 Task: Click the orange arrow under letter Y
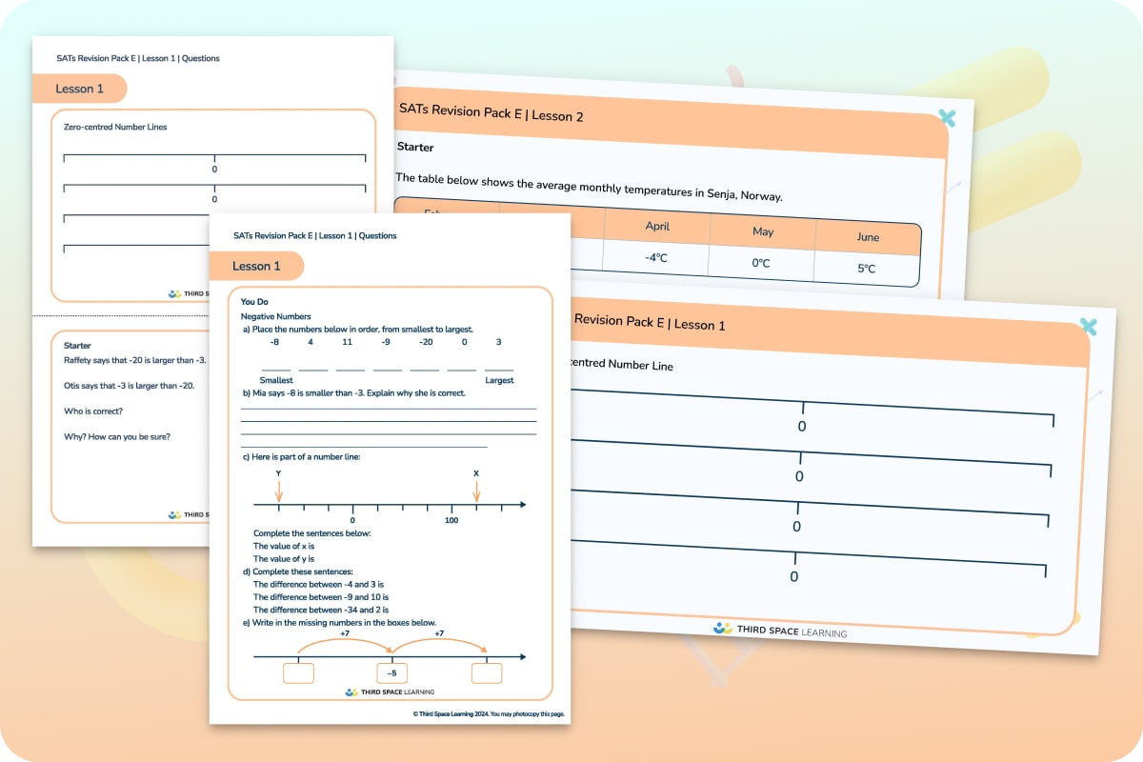tap(278, 491)
